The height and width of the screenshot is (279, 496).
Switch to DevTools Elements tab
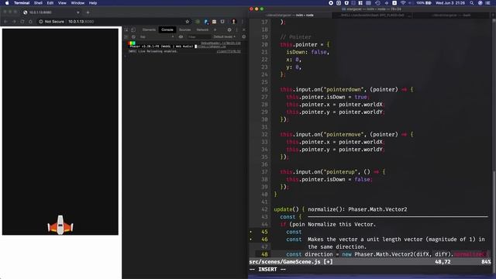pyautogui.click(x=149, y=29)
